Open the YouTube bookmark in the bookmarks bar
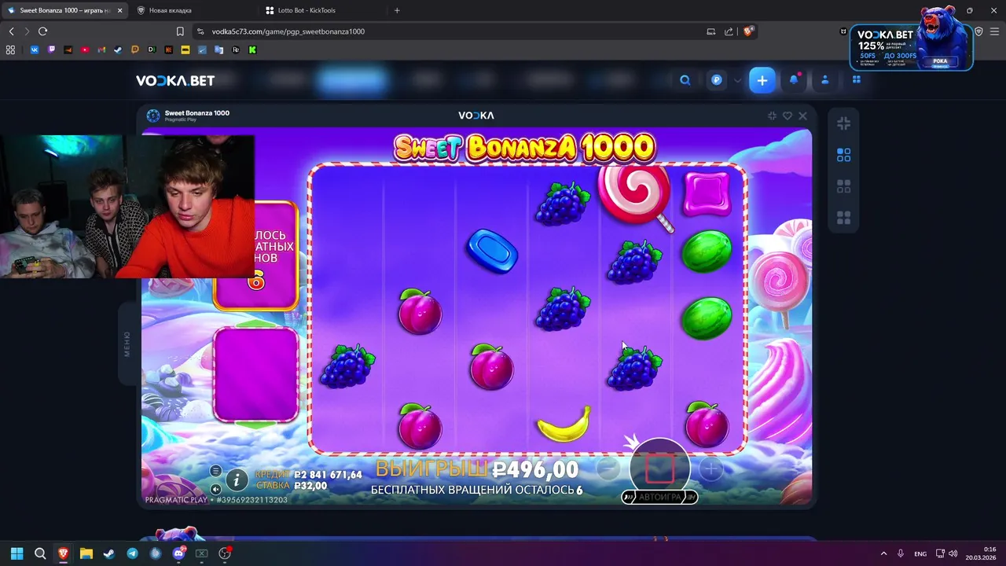The image size is (1006, 566). coord(85,50)
